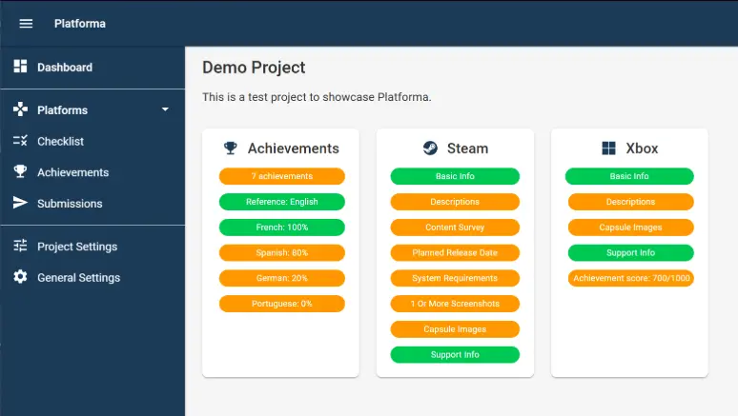The height and width of the screenshot is (416, 738).
Task: Click the Platforms gamepad icon
Action: click(20, 109)
